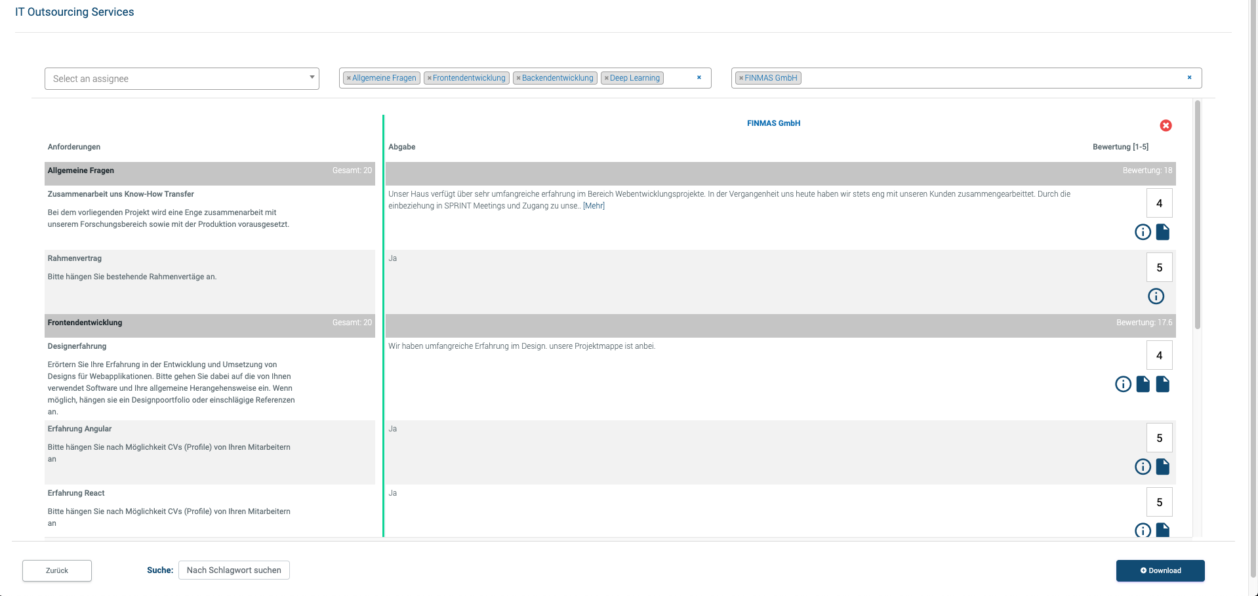Open first document attachment in Designerfahrung row
The image size is (1258, 596).
pos(1143,384)
